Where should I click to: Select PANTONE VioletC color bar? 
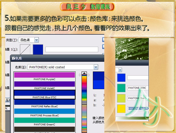coord(44,84)
